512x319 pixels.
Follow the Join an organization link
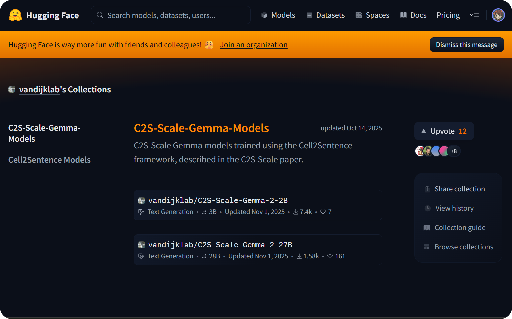pos(254,45)
